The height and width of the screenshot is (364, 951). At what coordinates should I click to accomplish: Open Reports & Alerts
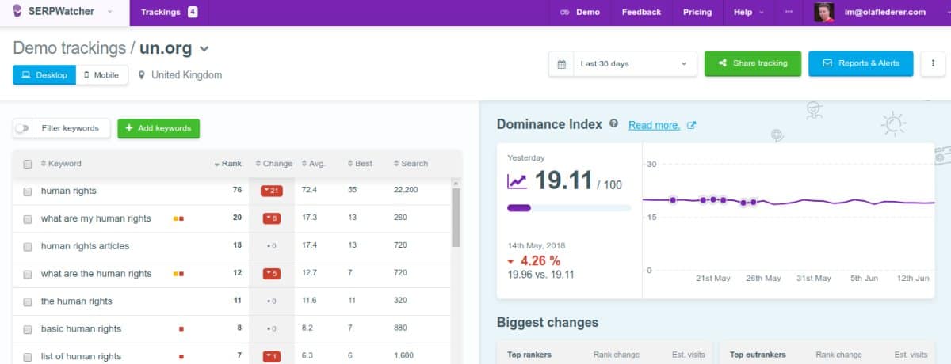[x=861, y=63]
